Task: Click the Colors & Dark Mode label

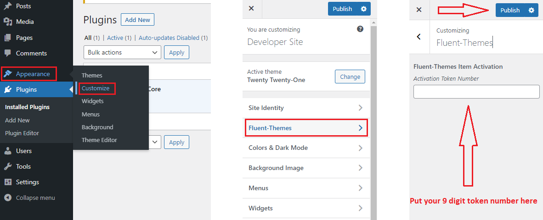Action: 278,148
